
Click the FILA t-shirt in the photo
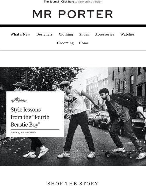pyautogui.click(x=75, y=101)
